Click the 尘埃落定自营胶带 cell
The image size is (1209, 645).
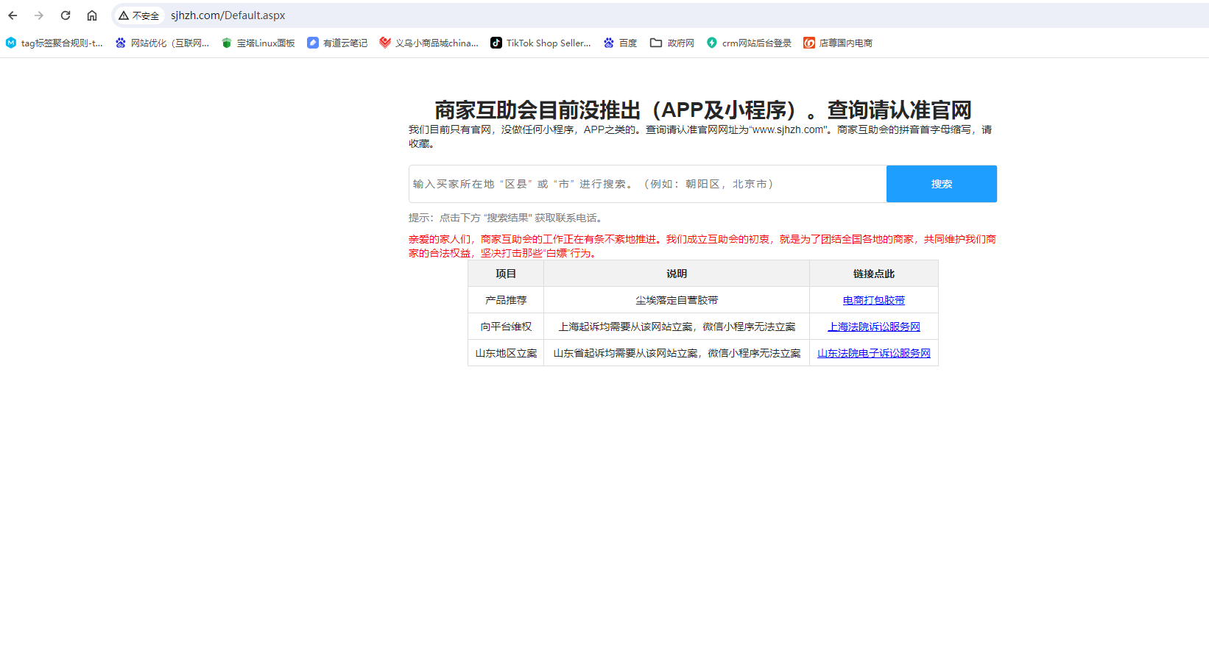pyautogui.click(x=677, y=300)
